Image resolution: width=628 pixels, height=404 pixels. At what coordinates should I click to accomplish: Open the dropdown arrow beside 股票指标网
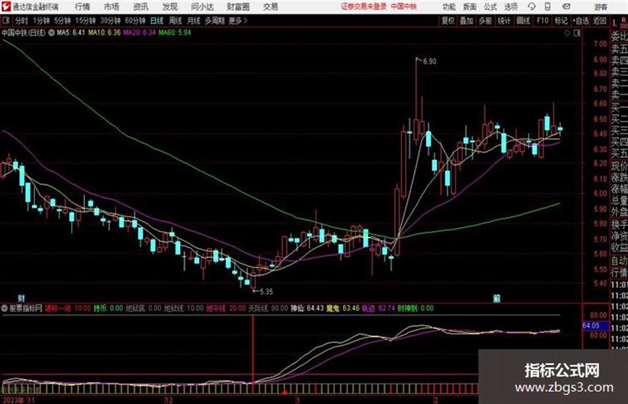(5, 308)
